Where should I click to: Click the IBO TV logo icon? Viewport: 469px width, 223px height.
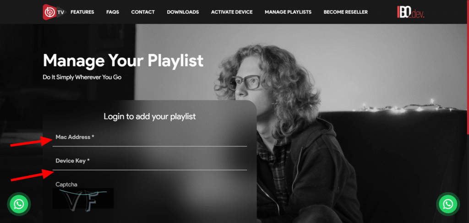[53, 12]
